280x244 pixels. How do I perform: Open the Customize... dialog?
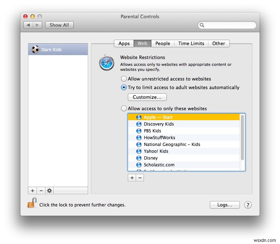pos(147,97)
